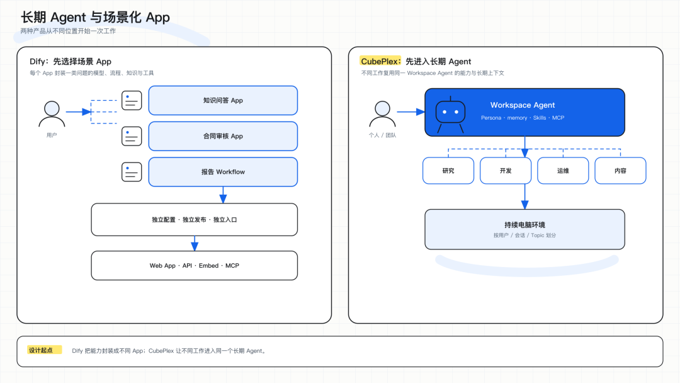680x383 pixels.
Task: Click the highlighted 设计起点 tag
Action: [44, 350]
